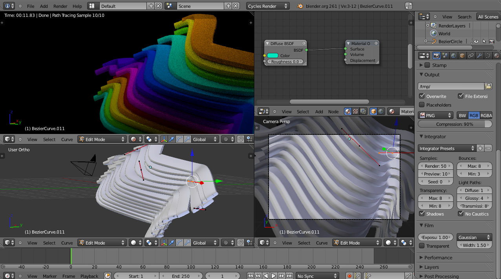
Task: Toggle the Overwrite checkbox
Action: 422,96
